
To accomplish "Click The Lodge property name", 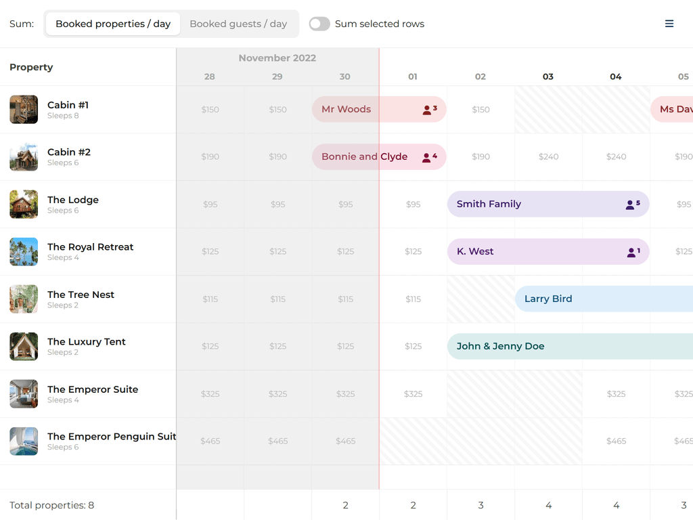I will (73, 200).
